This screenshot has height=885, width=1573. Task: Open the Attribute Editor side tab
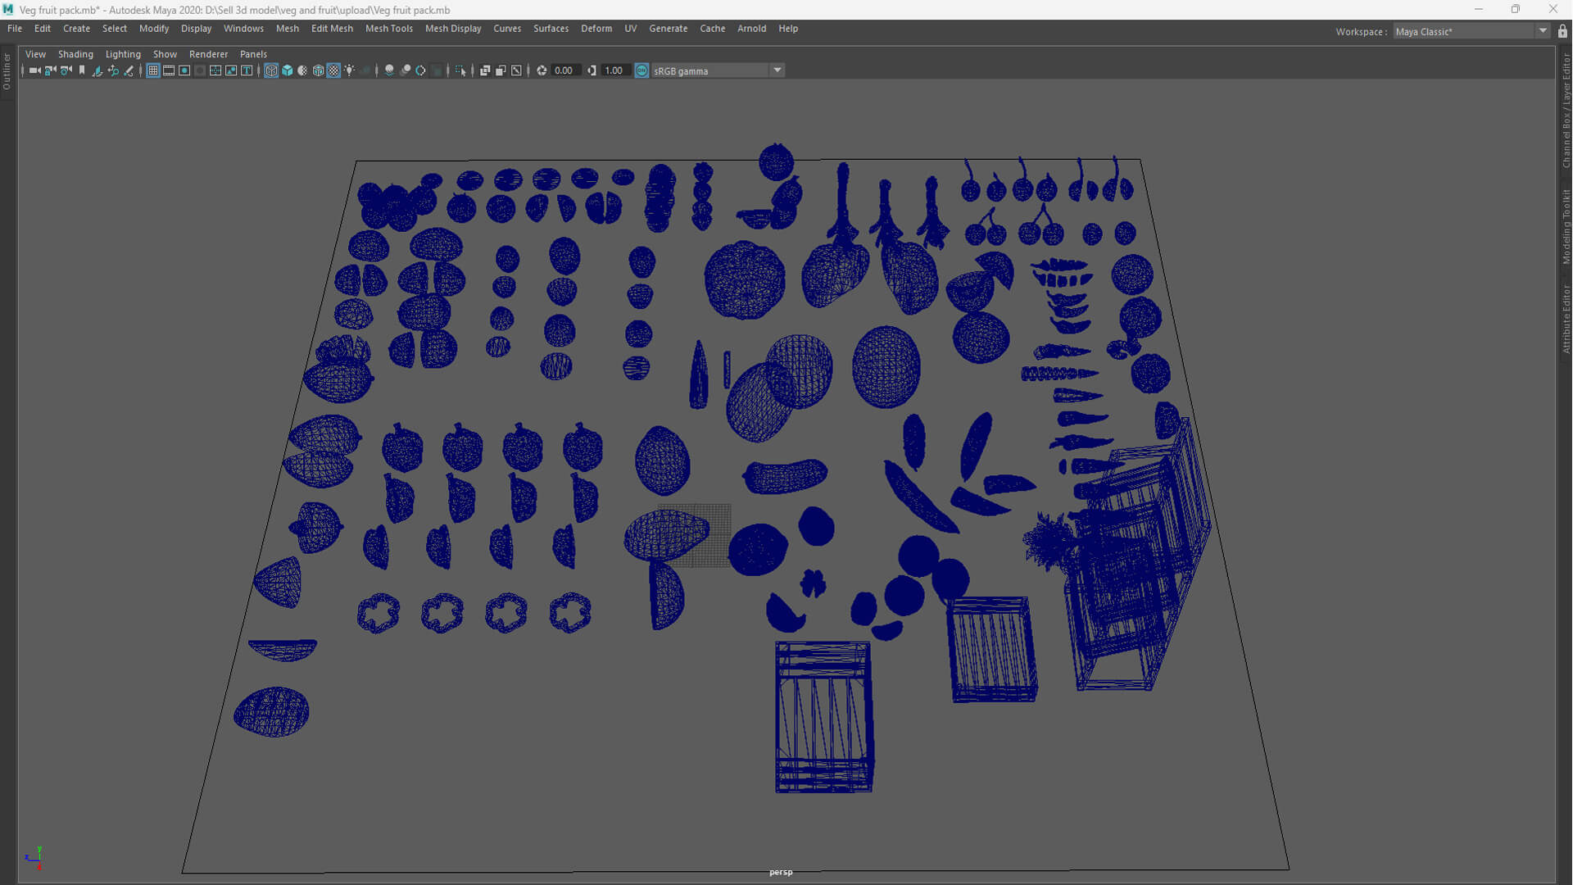[x=1566, y=318]
